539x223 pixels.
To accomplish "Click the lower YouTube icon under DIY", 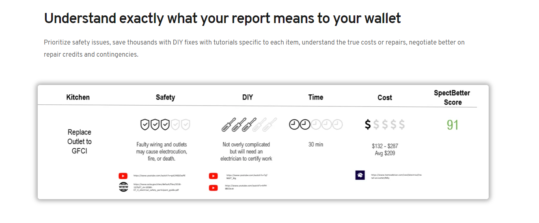I will (x=213, y=187).
